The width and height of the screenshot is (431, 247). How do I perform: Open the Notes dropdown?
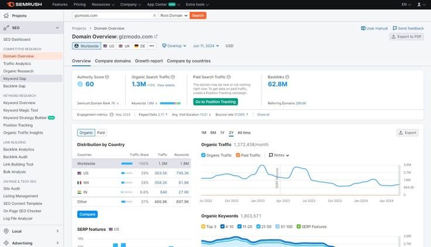[x=279, y=155]
